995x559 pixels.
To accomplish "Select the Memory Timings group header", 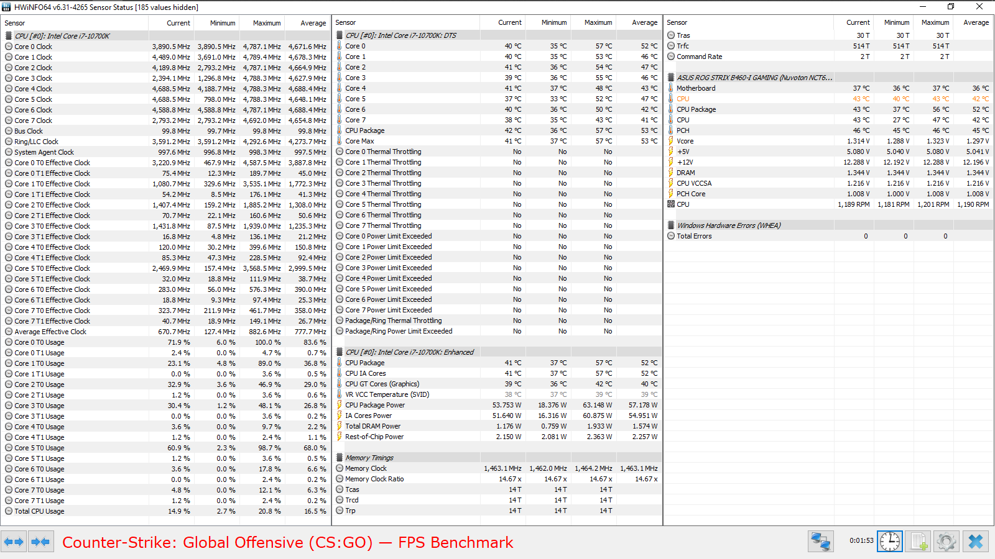I will 497,458.
